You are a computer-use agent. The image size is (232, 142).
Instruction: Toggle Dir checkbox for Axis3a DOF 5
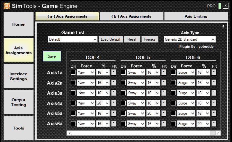pos(123,93)
